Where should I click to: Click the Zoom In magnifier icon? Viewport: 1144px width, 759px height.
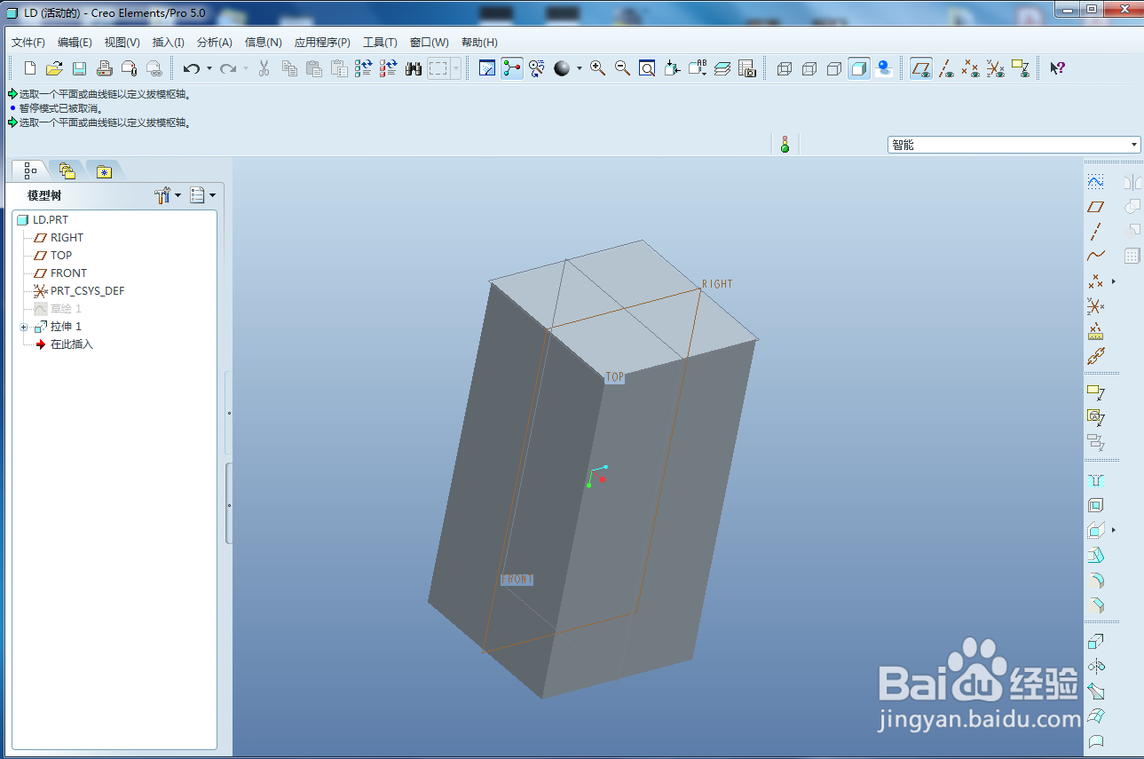[597, 68]
